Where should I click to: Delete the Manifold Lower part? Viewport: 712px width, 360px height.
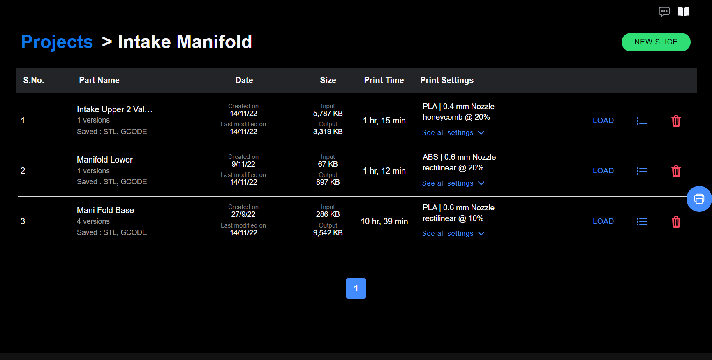click(676, 171)
